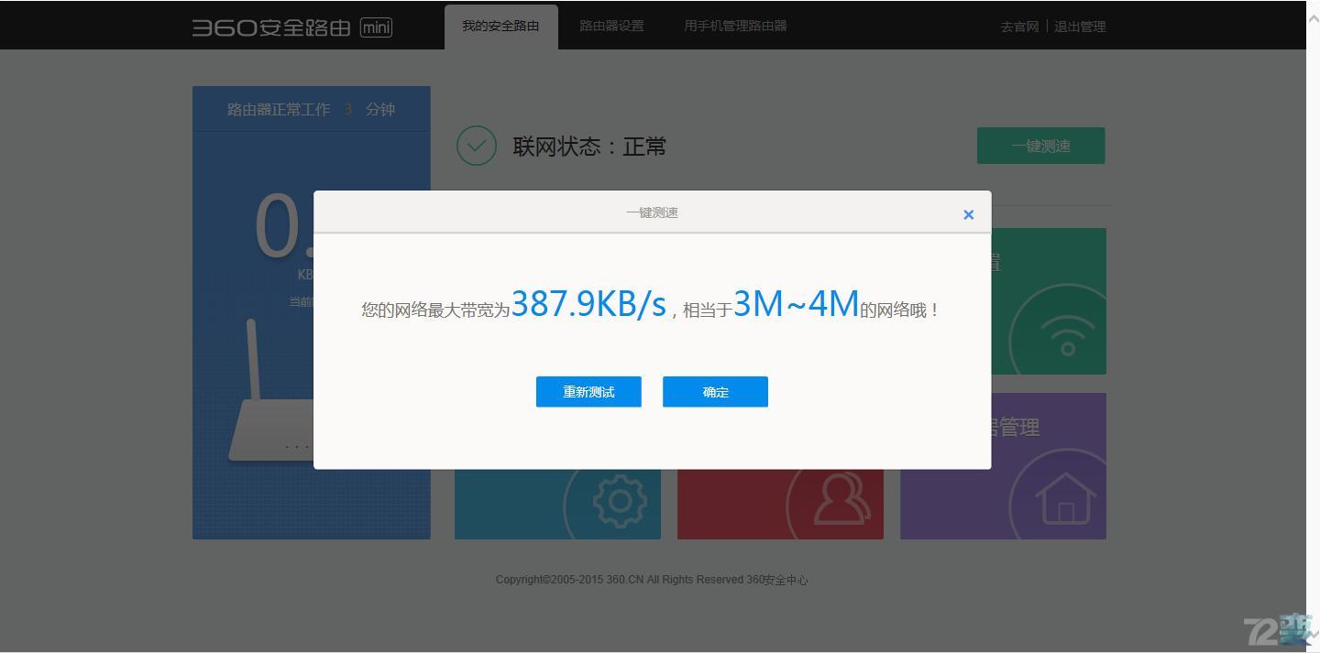The image size is (1320, 653).
Task: Open the 路由器设置 menu
Action: tap(610, 26)
